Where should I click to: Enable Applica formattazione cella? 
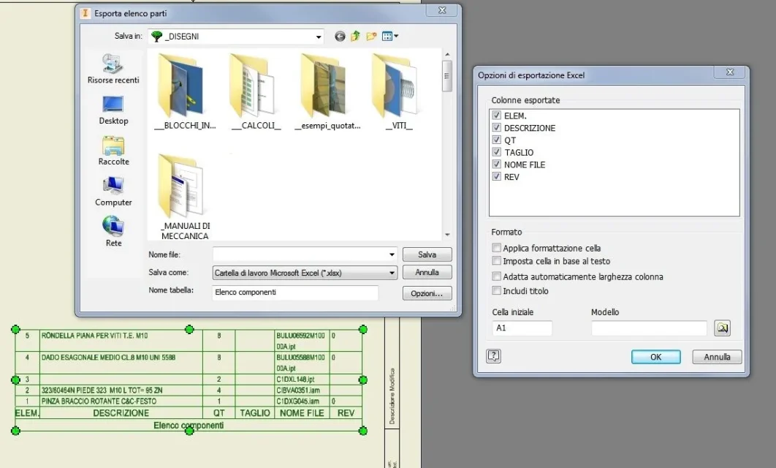coord(496,248)
